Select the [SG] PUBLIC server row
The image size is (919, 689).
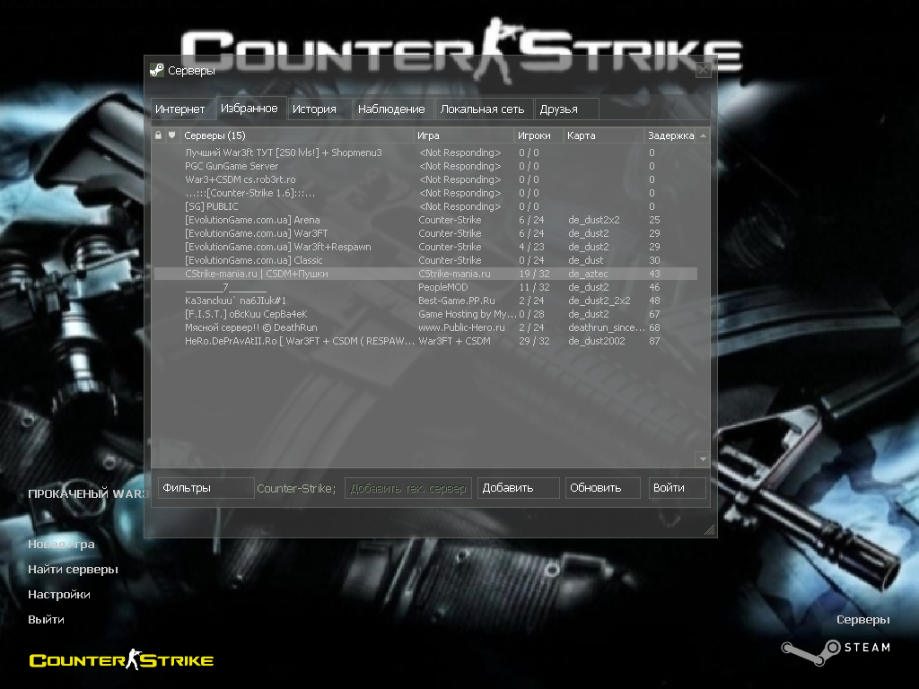tap(425, 207)
